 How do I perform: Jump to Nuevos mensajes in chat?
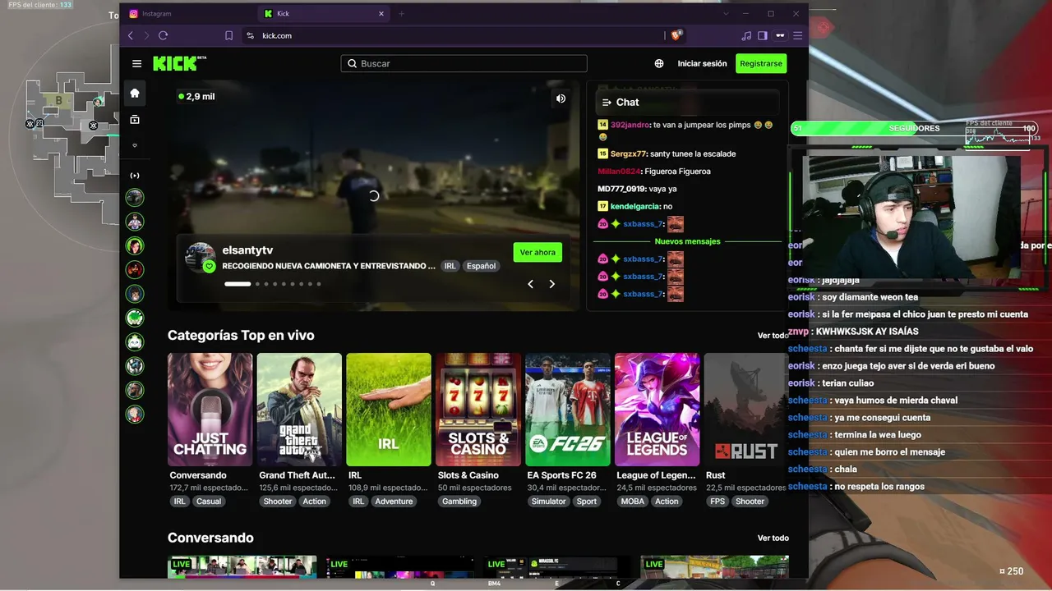(687, 241)
